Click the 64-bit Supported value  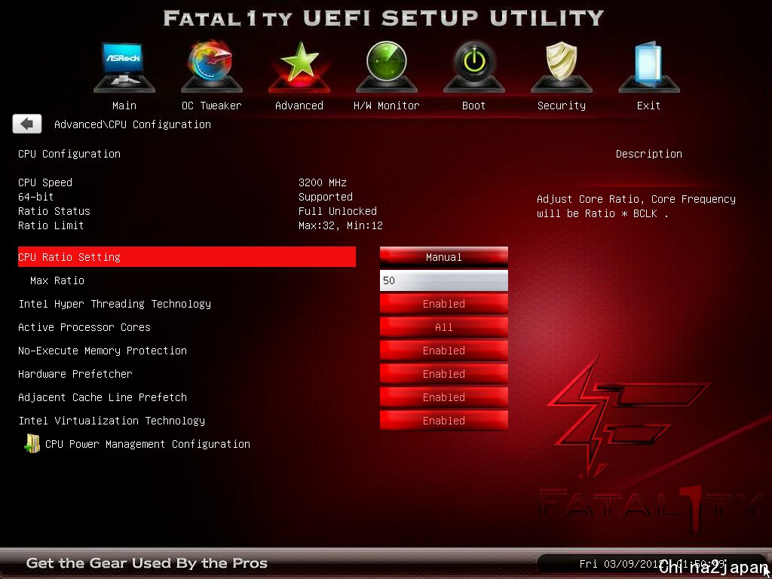coord(326,197)
